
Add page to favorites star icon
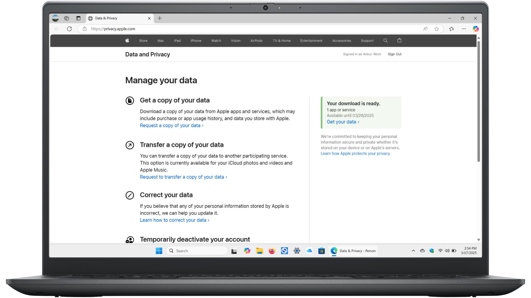point(436,29)
